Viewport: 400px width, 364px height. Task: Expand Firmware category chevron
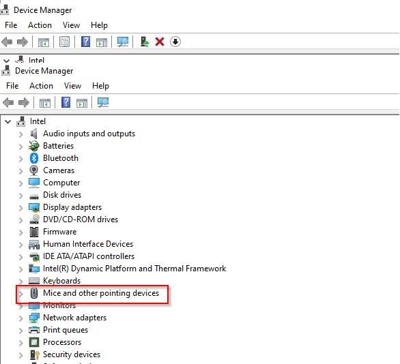click(21, 232)
